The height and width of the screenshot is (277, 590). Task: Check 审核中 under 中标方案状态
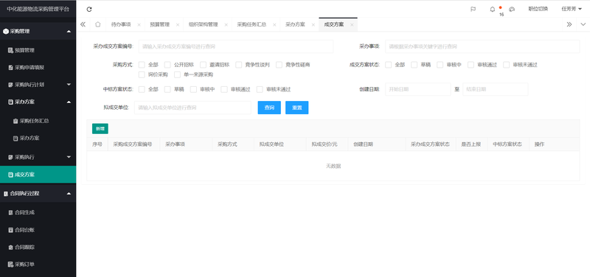pyautogui.click(x=193, y=89)
